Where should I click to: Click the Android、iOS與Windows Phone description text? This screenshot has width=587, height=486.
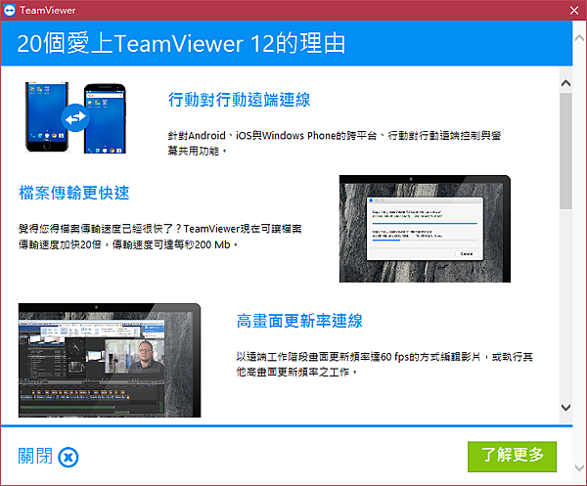click(334, 143)
